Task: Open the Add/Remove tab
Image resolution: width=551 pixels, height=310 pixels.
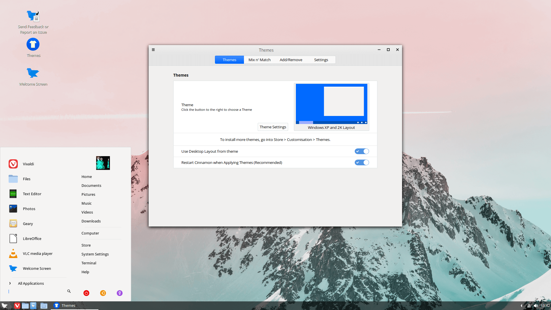Action: tap(291, 60)
